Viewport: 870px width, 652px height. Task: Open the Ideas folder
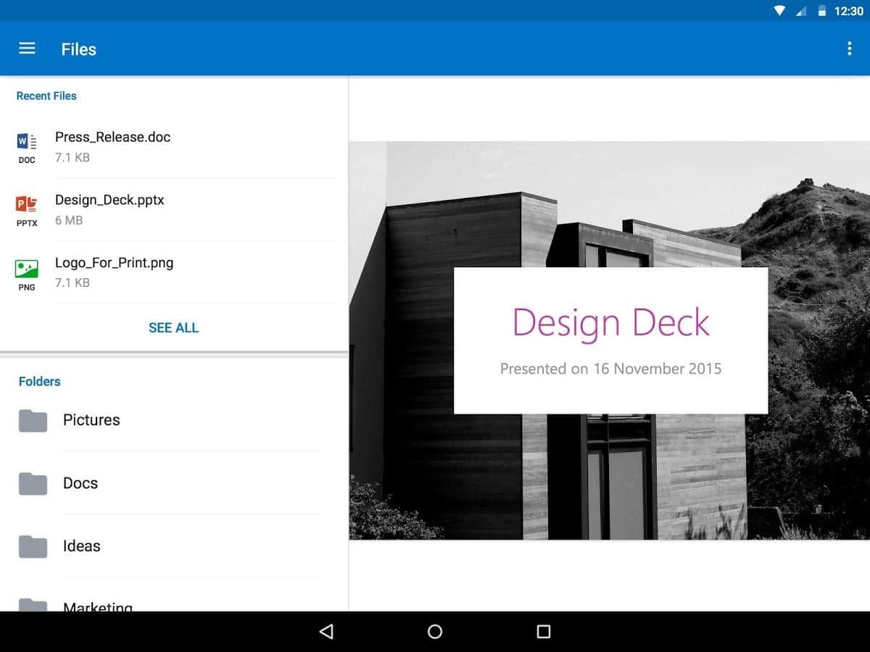click(x=82, y=546)
